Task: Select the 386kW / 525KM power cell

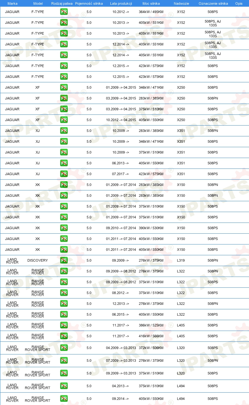Action: tap(151, 325)
